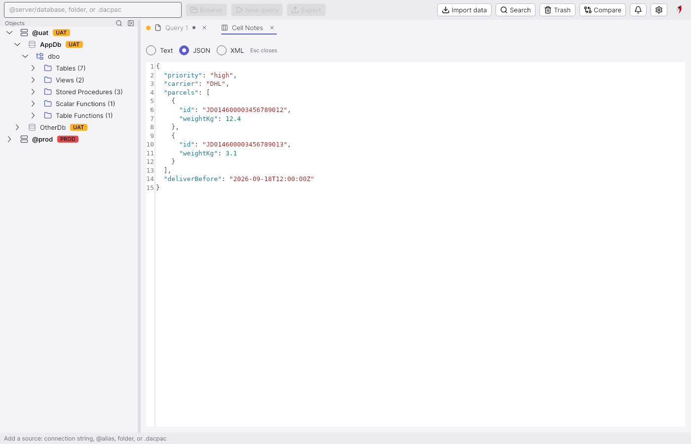This screenshot has width=691, height=444.
Task: Click the Import data button
Action: point(464,10)
